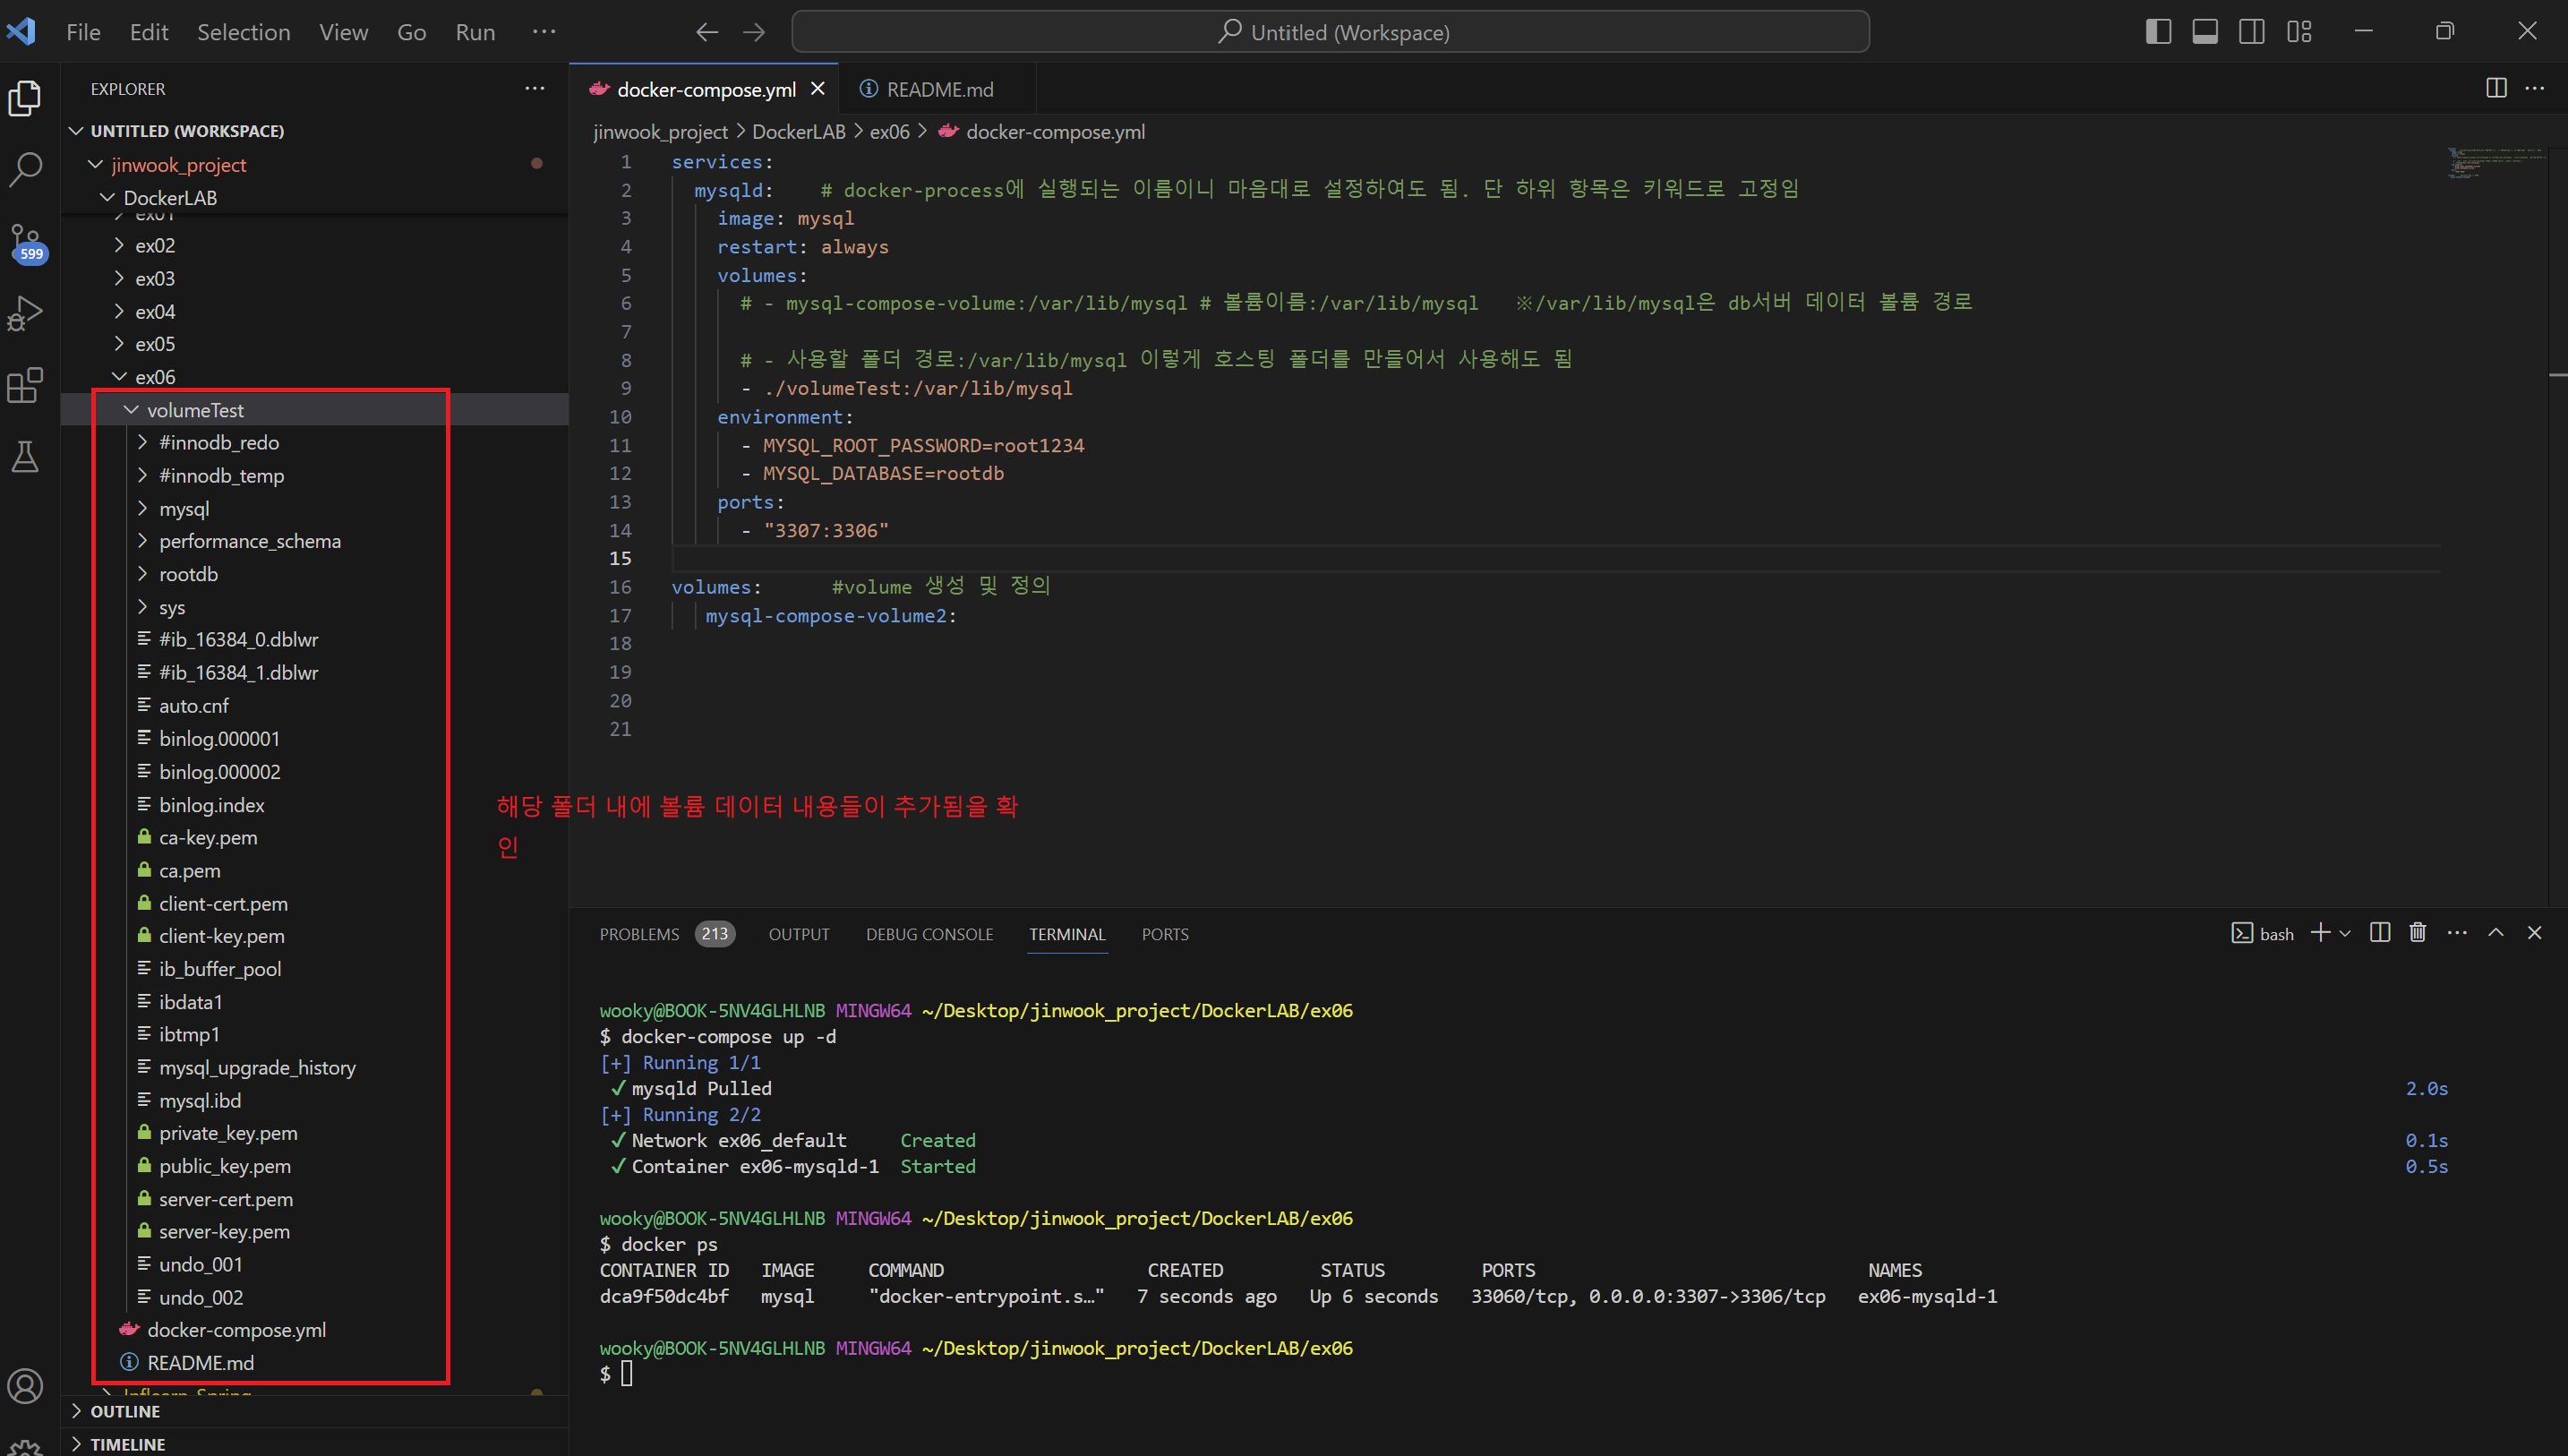The height and width of the screenshot is (1456, 2568).
Task: Open the Extensions view
Action: 25,385
